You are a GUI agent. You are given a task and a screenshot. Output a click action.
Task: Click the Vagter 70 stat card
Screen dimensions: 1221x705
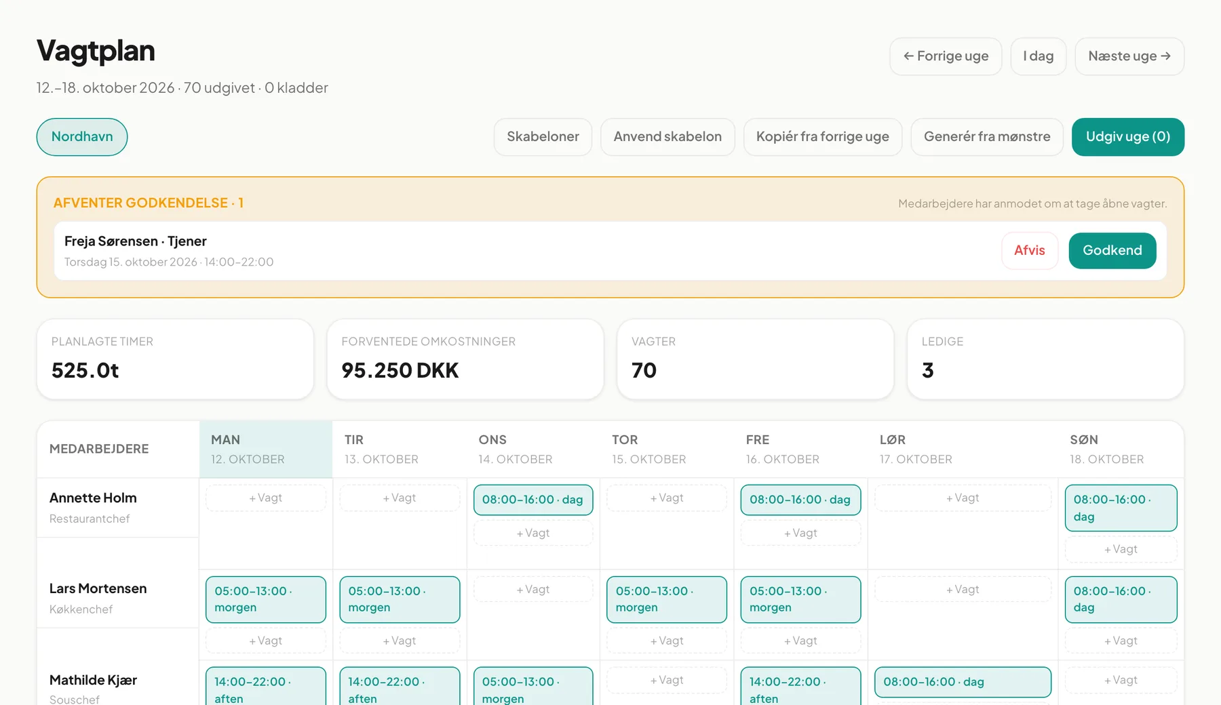(755, 359)
